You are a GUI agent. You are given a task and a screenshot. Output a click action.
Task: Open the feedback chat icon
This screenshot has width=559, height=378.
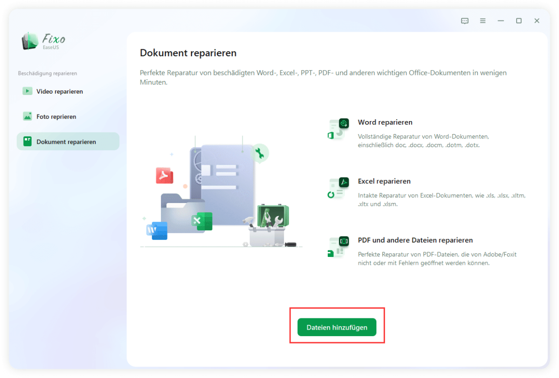[464, 20]
